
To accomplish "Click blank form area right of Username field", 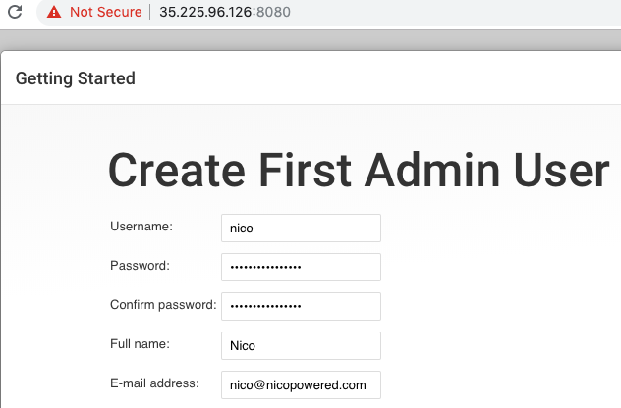I will coord(491,229).
